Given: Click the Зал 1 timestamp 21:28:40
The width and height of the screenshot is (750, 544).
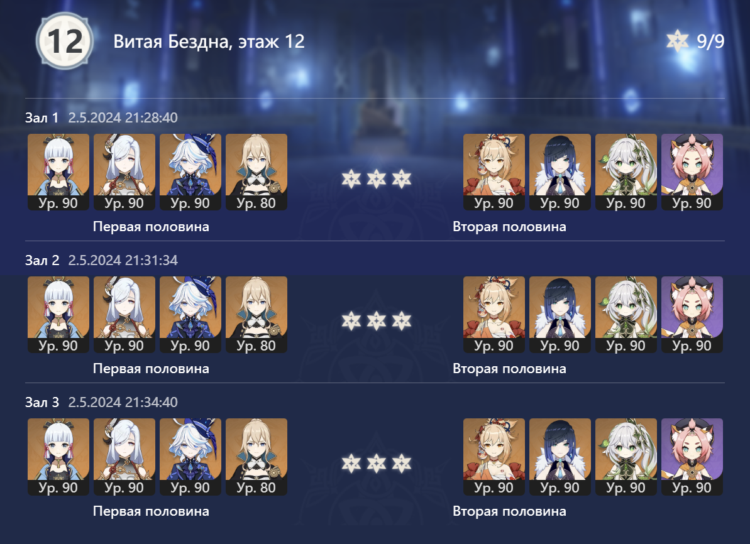Looking at the screenshot, I should pyautogui.click(x=123, y=117).
